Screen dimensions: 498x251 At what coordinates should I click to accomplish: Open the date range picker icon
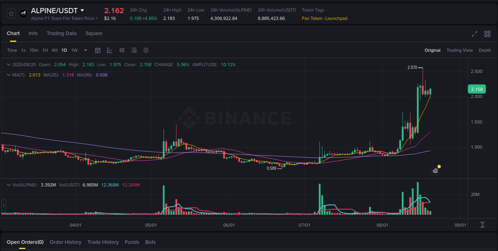click(x=98, y=50)
